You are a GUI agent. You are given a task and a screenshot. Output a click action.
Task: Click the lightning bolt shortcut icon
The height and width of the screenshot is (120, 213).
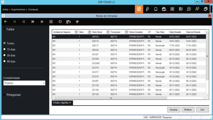[x=147, y=9]
